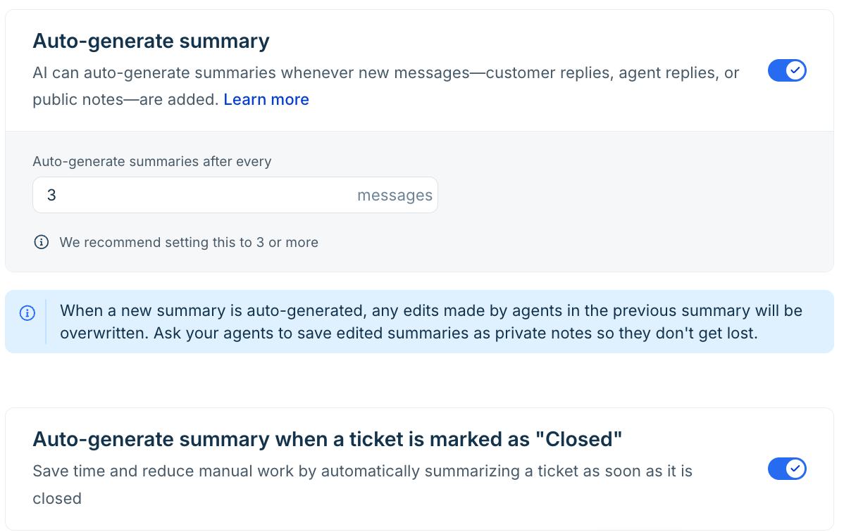Click the "messages" suffix inside the input
844x532 pixels.
[395, 195]
